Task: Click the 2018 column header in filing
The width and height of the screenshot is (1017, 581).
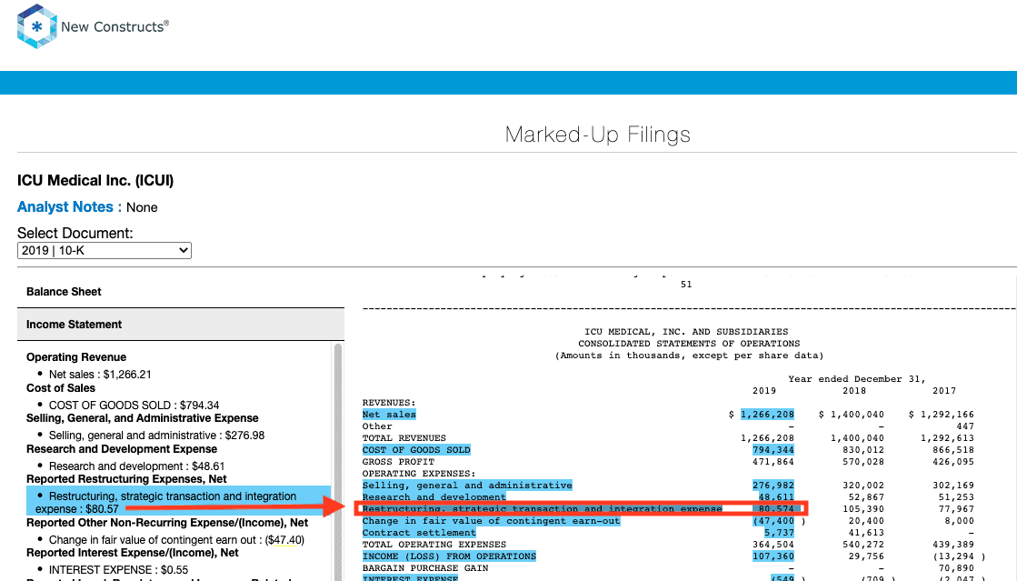Action: (x=854, y=391)
